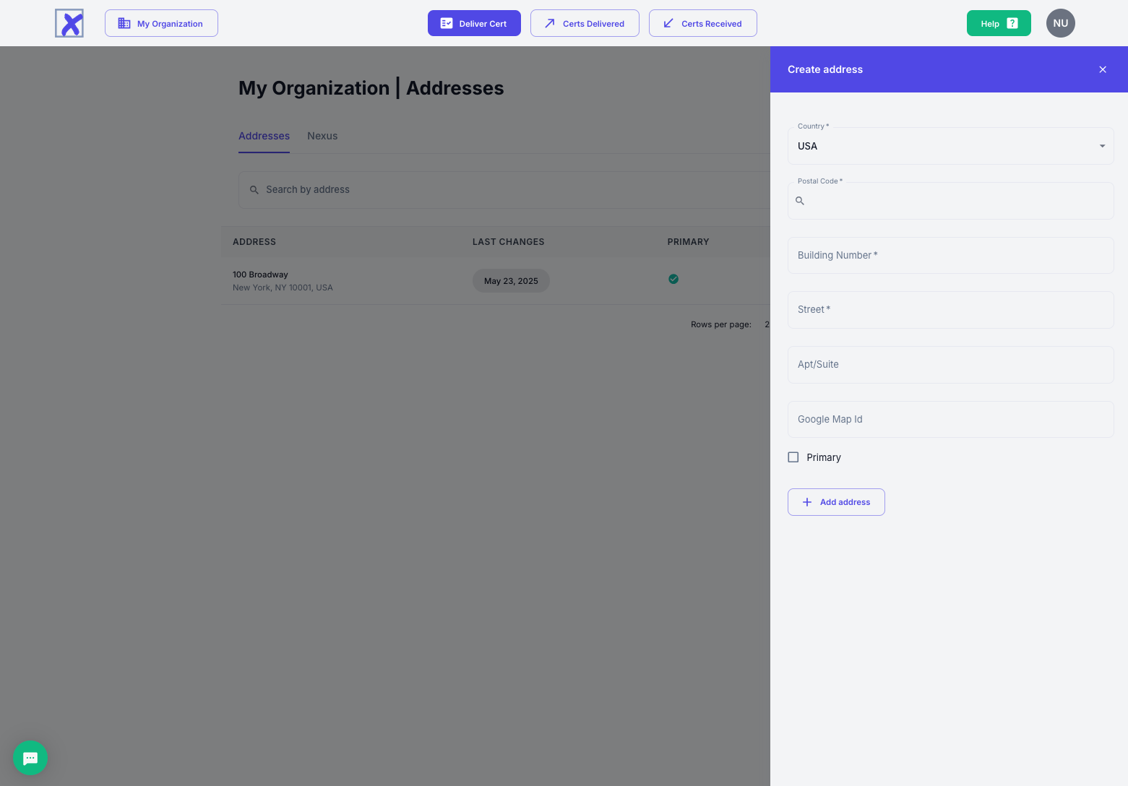Switch to the Nexus tab
Image resolution: width=1128 pixels, height=786 pixels.
click(x=322, y=136)
